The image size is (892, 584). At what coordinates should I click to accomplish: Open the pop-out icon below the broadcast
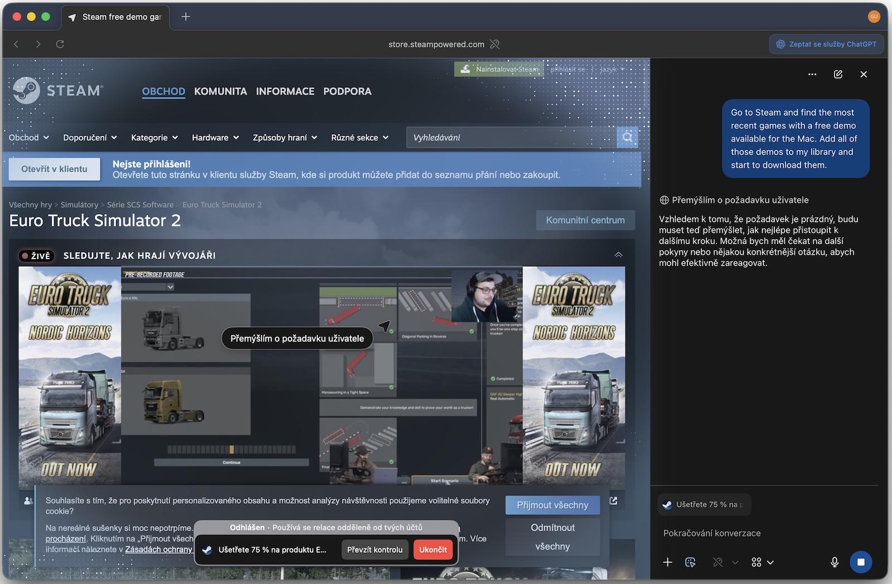(x=613, y=500)
